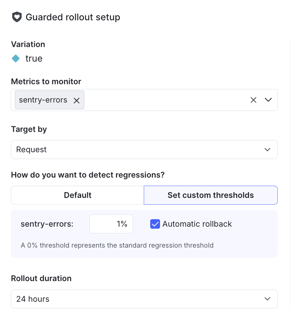Image resolution: width=295 pixels, height=320 pixels.
Task: Toggle the Automatic rollback checkbox
Action: coord(155,224)
